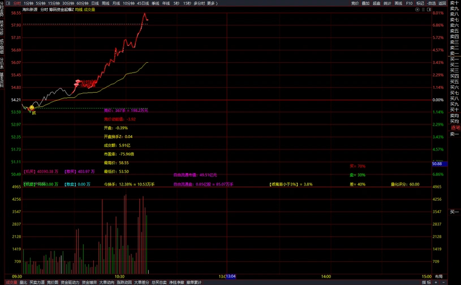
Task: Open the 多分时 view
Action: click(199, 3)
